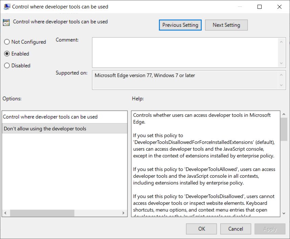Click the Supported on scroll down arrow

click(281, 85)
